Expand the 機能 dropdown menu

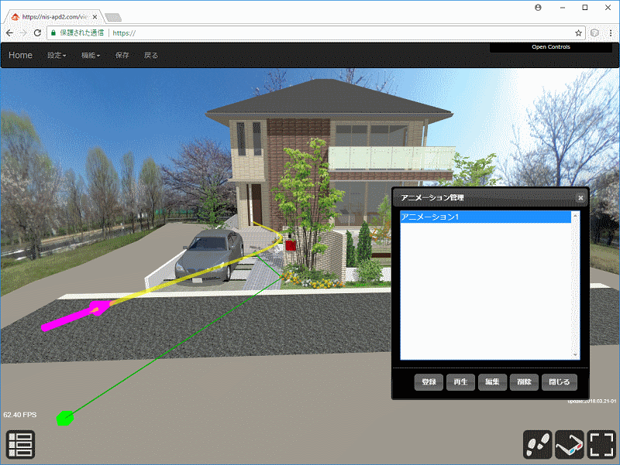(x=91, y=56)
